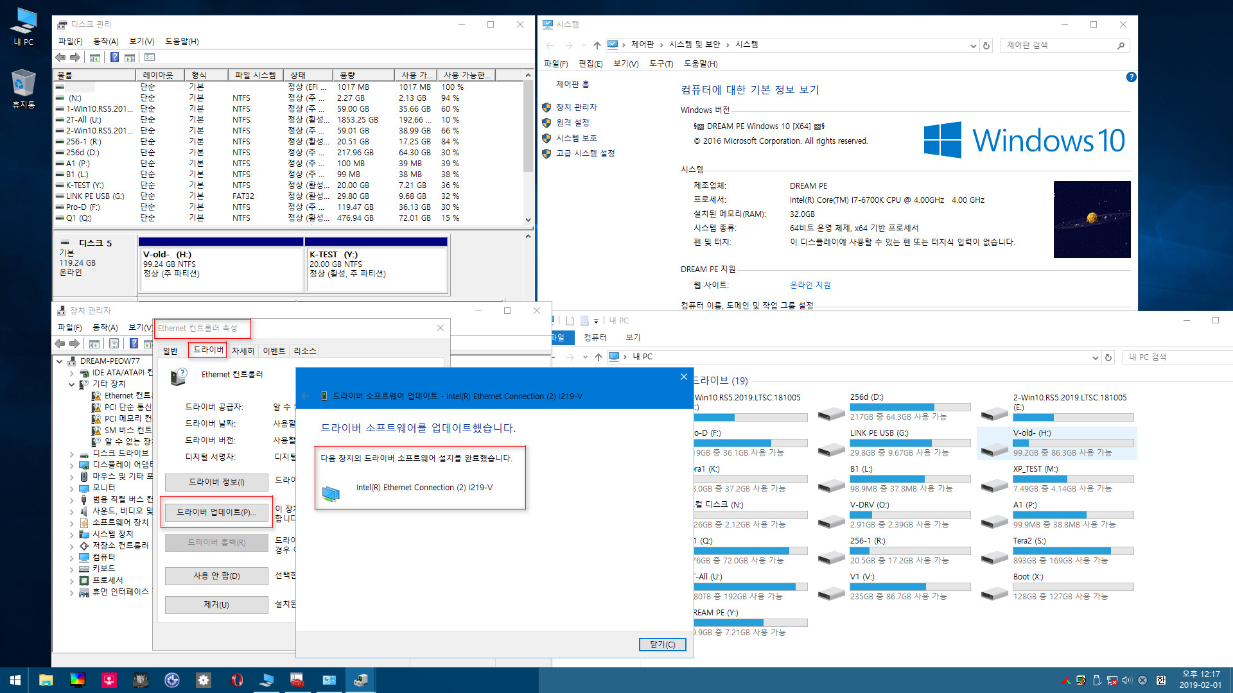Screen dimensions: 1233x693
Task: Open File Explorer from the taskbar
Action: pyautogui.click(x=46, y=680)
